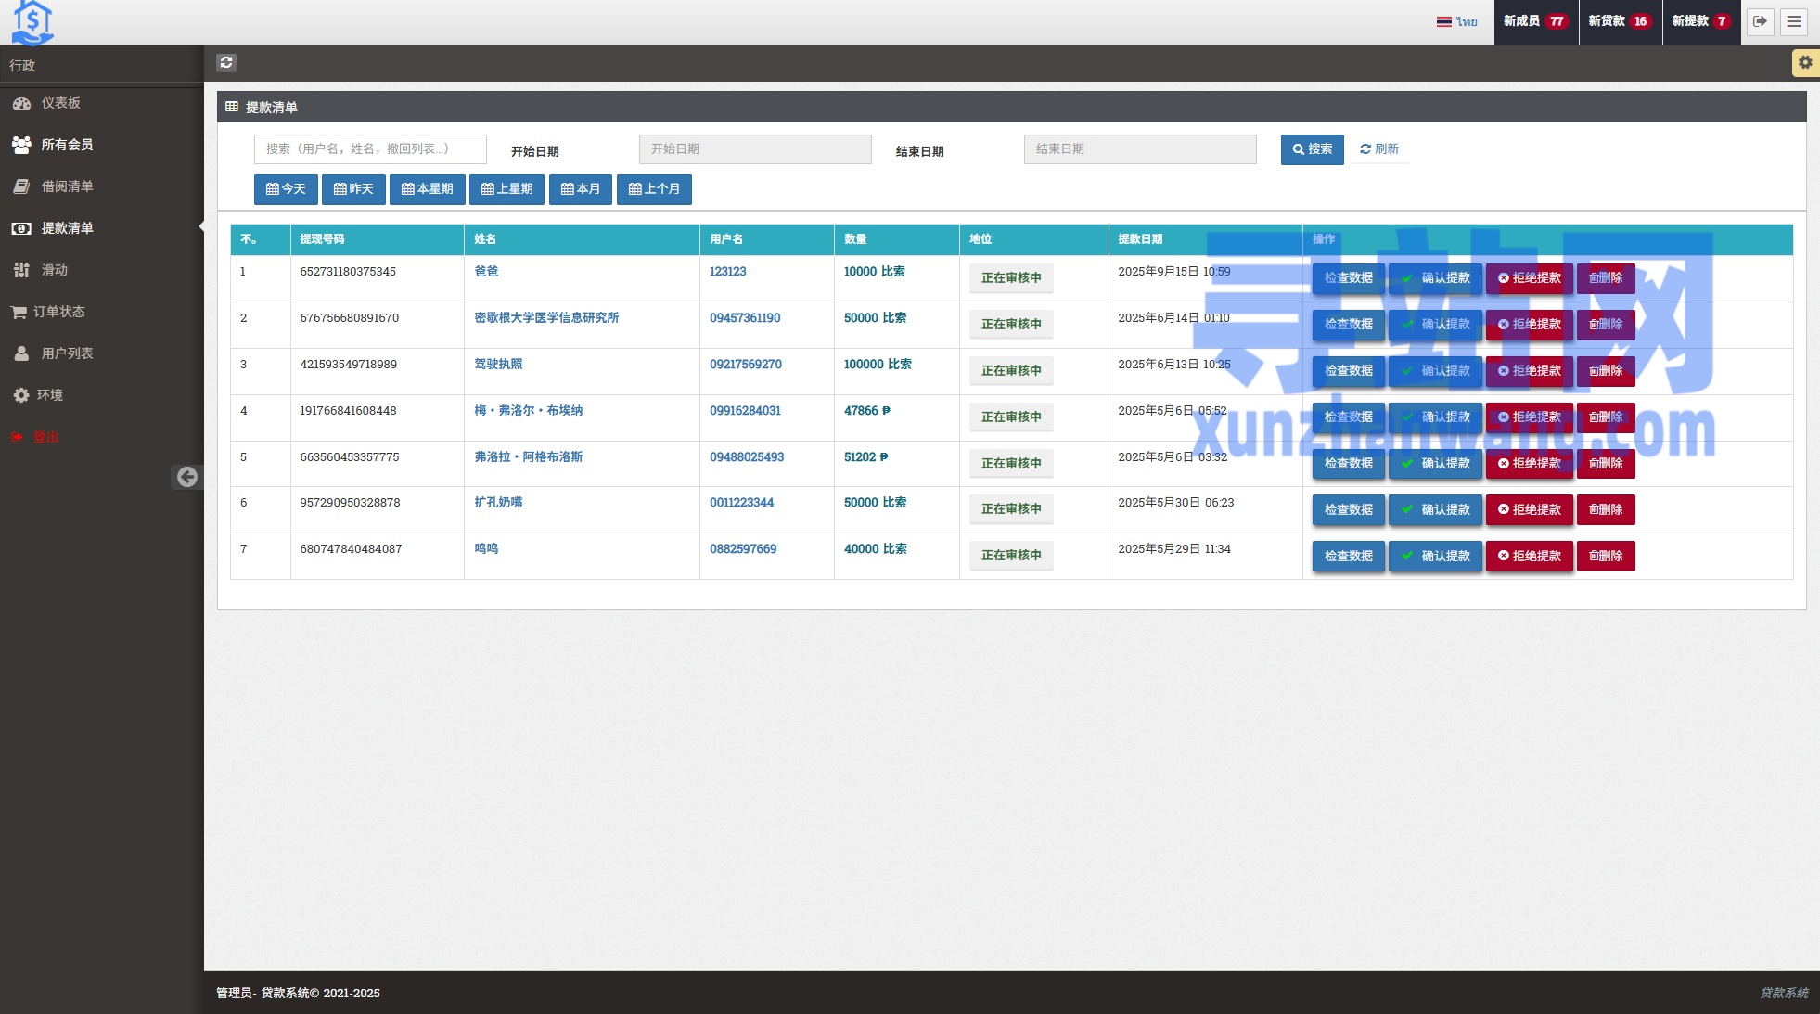Click the app logo in the top left
The width and height of the screenshot is (1820, 1014).
click(32, 22)
